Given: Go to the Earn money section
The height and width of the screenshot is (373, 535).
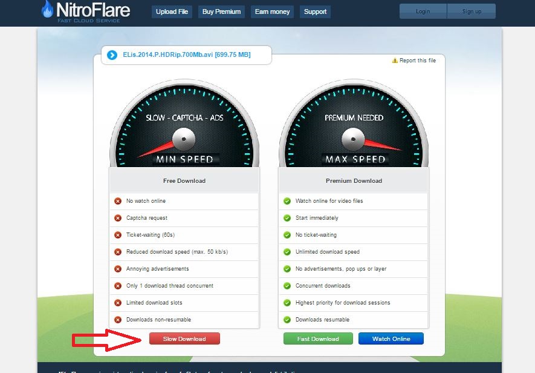Looking at the screenshot, I should tap(272, 12).
